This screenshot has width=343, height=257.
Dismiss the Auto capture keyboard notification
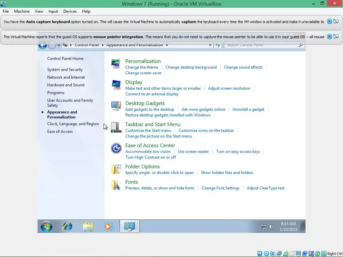[x=329, y=21]
